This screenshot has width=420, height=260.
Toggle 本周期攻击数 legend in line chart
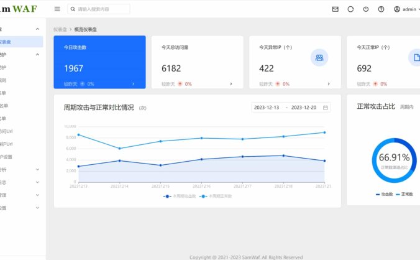[180, 196]
